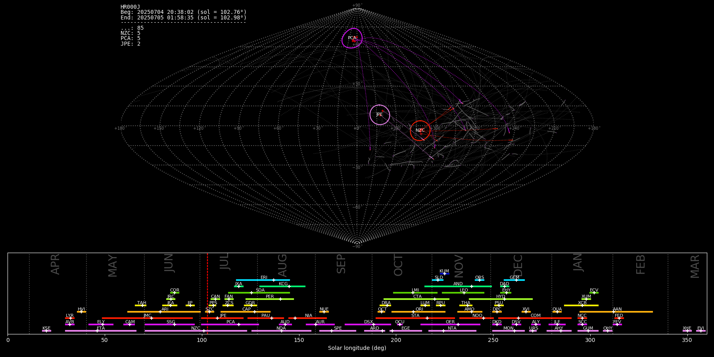This screenshot has height=357, width=714.
Task: Click the SPE shower bar in timeline
Action: [x=338, y=331]
